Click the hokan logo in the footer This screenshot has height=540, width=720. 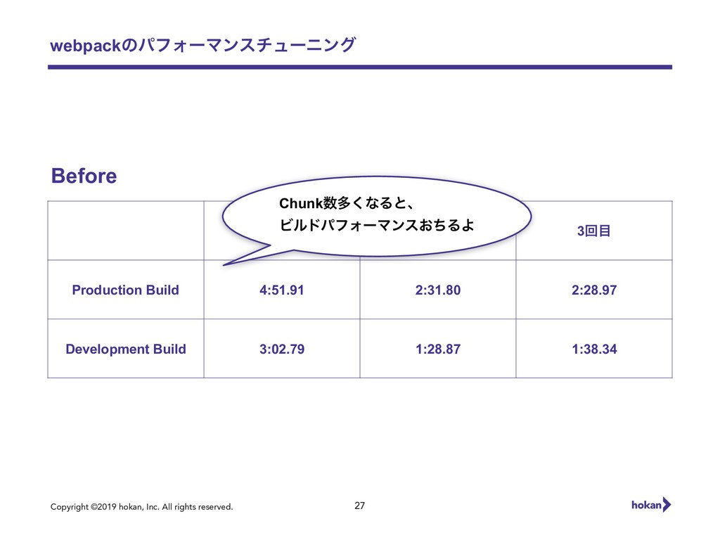[651, 505]
